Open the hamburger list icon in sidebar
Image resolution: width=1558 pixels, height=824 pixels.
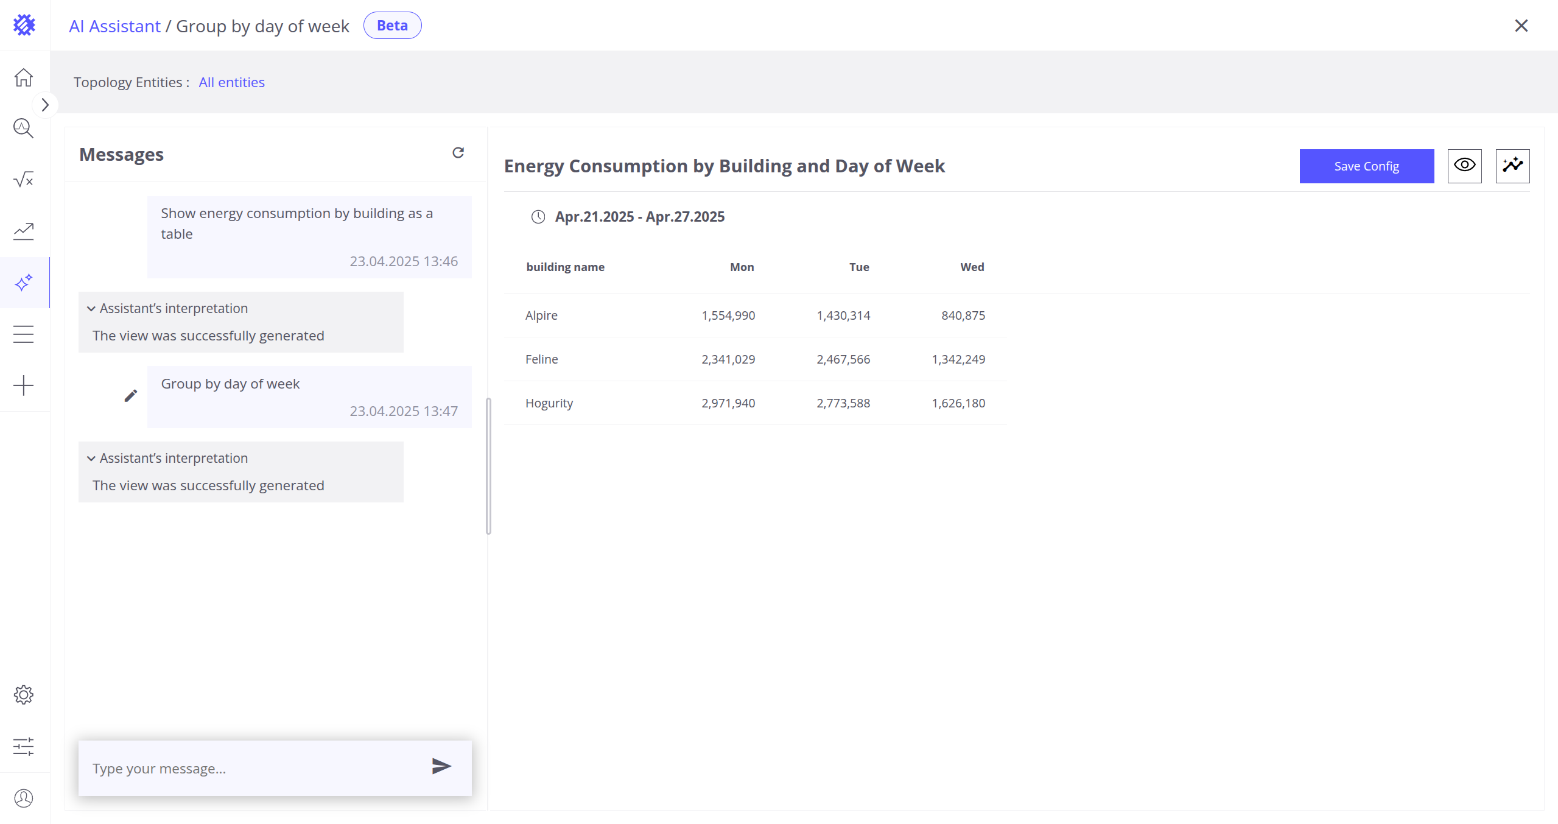point(24,334)
